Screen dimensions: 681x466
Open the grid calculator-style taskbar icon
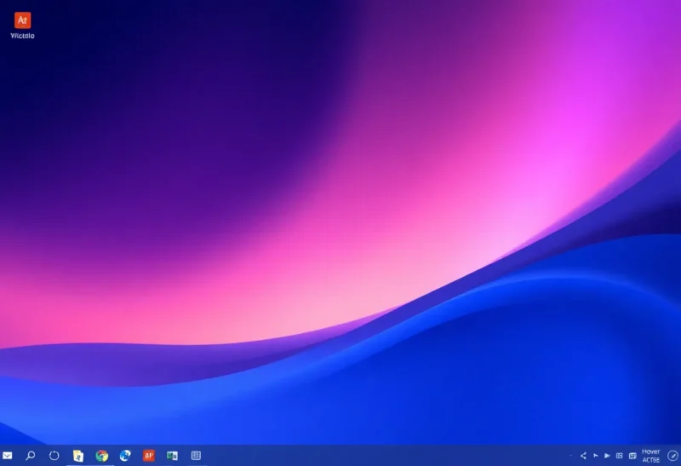click(x=196, y=455)
